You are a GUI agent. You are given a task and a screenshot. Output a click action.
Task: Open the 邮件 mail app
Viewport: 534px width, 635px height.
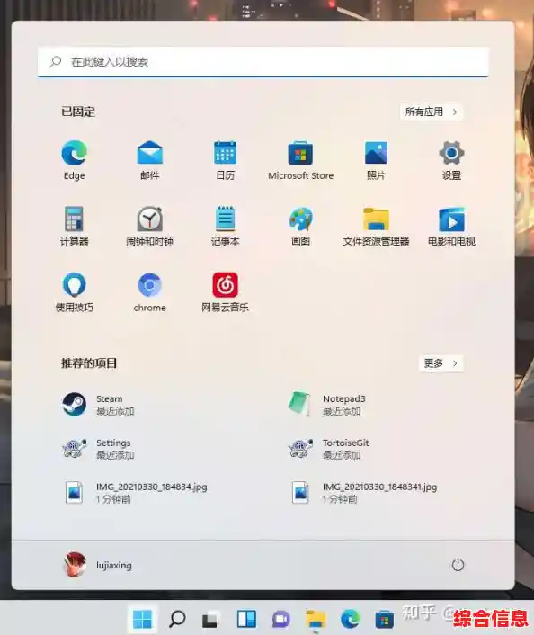click(149, 160)
